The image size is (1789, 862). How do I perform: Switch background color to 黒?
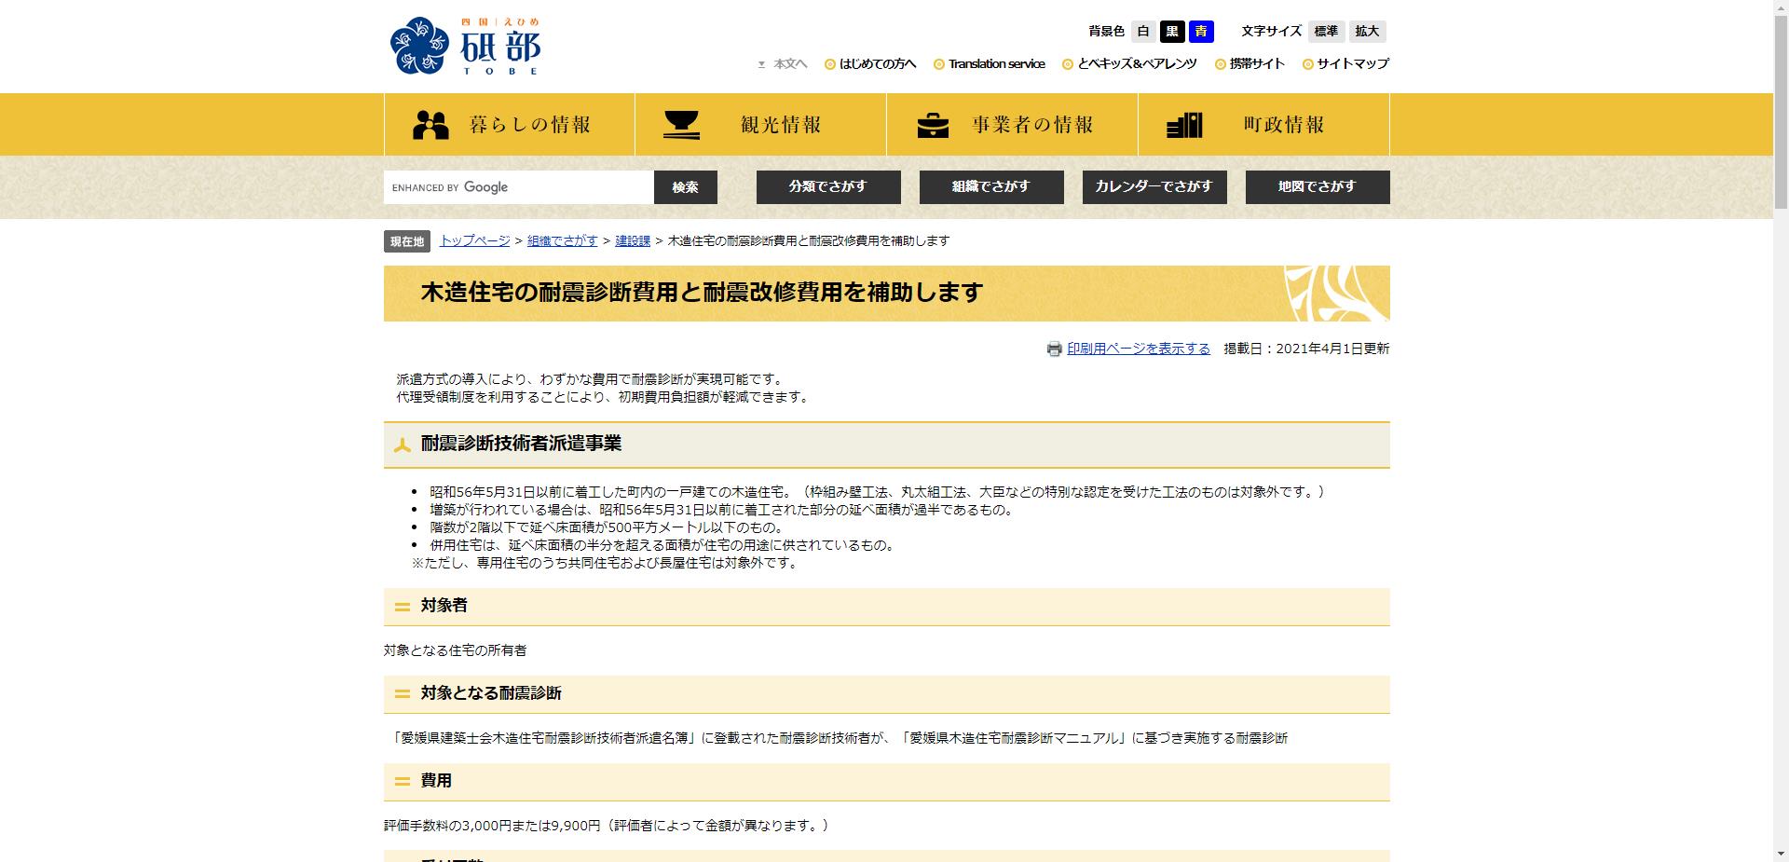(1172, 31)
